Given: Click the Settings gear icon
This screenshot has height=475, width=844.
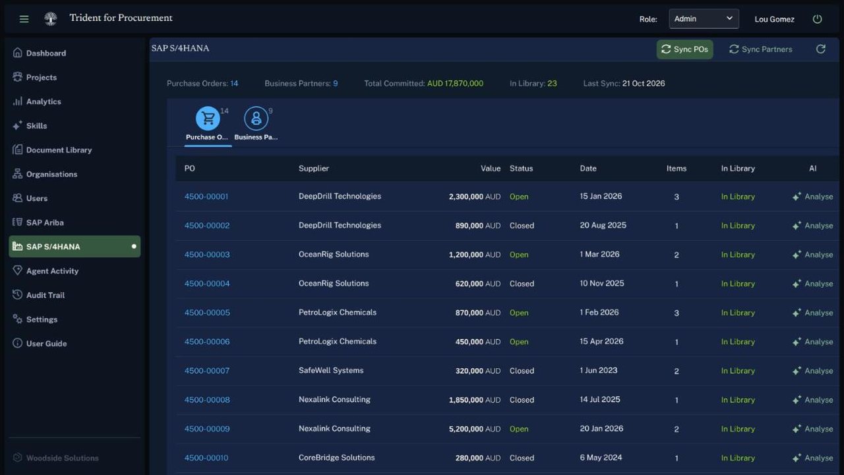Looking at the screenshot, I should pyautogui.click(x=18, y=319).
